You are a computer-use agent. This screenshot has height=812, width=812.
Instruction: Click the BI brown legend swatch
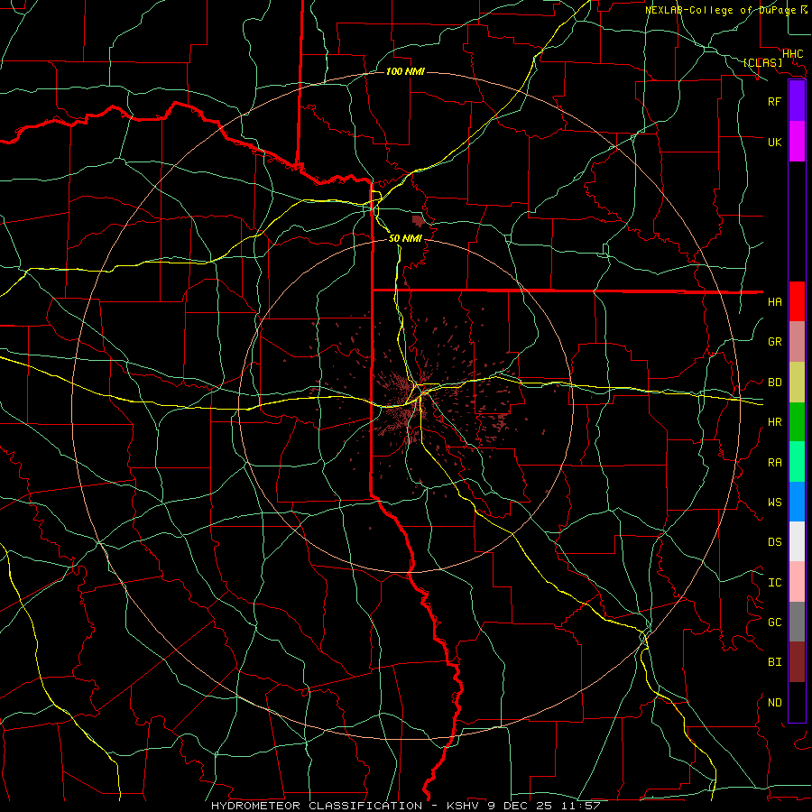point(797,662)
